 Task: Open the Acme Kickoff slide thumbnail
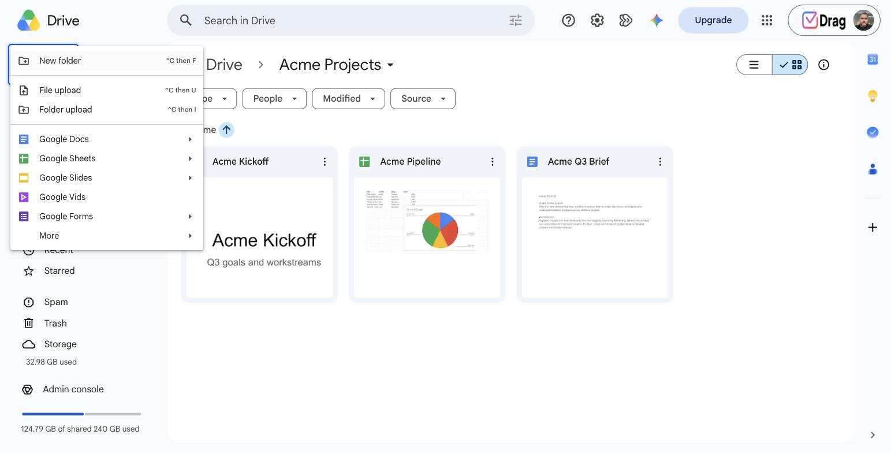pos(259,237)
